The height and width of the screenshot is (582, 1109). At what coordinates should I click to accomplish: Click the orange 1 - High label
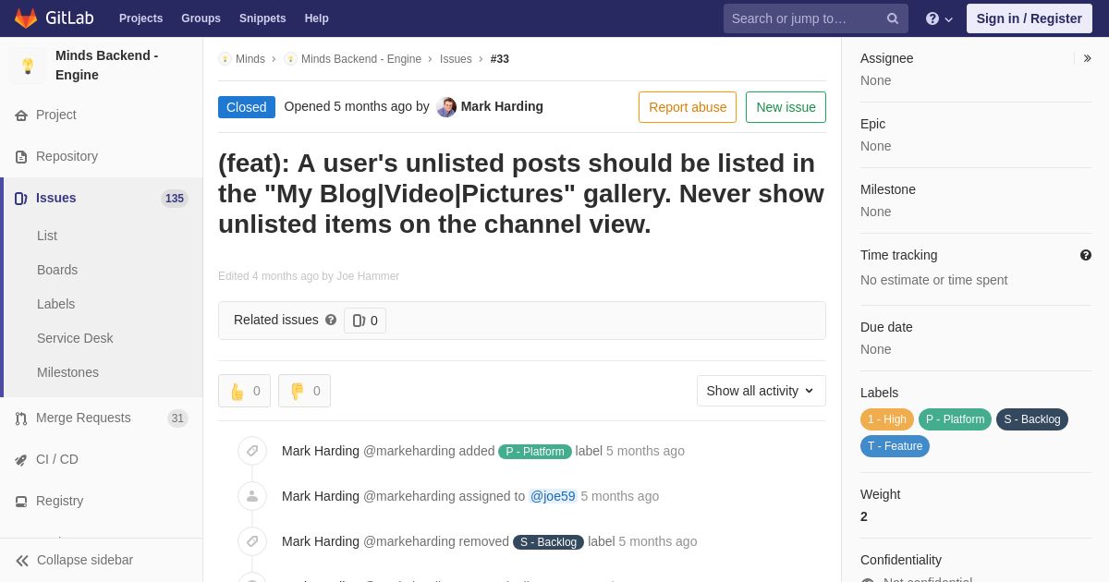(887, 419)
